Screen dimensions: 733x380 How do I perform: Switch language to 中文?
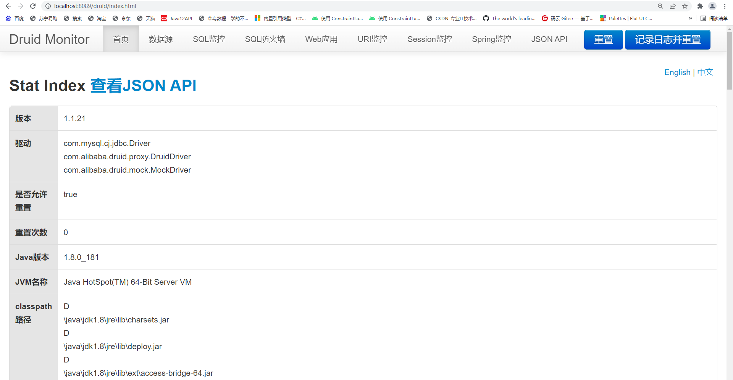705,72
